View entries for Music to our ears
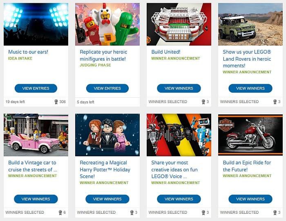Image resolution: width=286 pixels, height=221 pixels. (x=36, y=88)
